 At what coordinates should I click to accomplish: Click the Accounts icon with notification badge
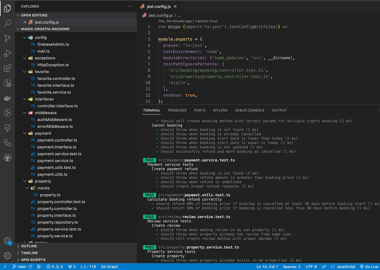click(x=7, y=241)
